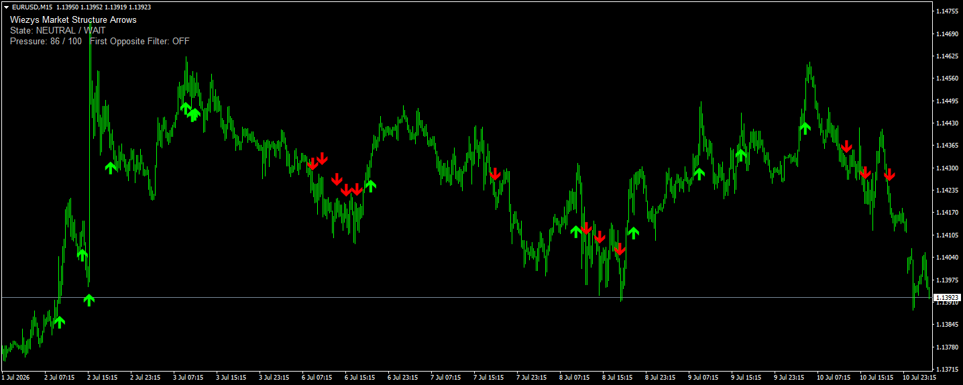Click the 7 Jul 23:15 time label
The image size is (963, 385).
click(532, 378)
